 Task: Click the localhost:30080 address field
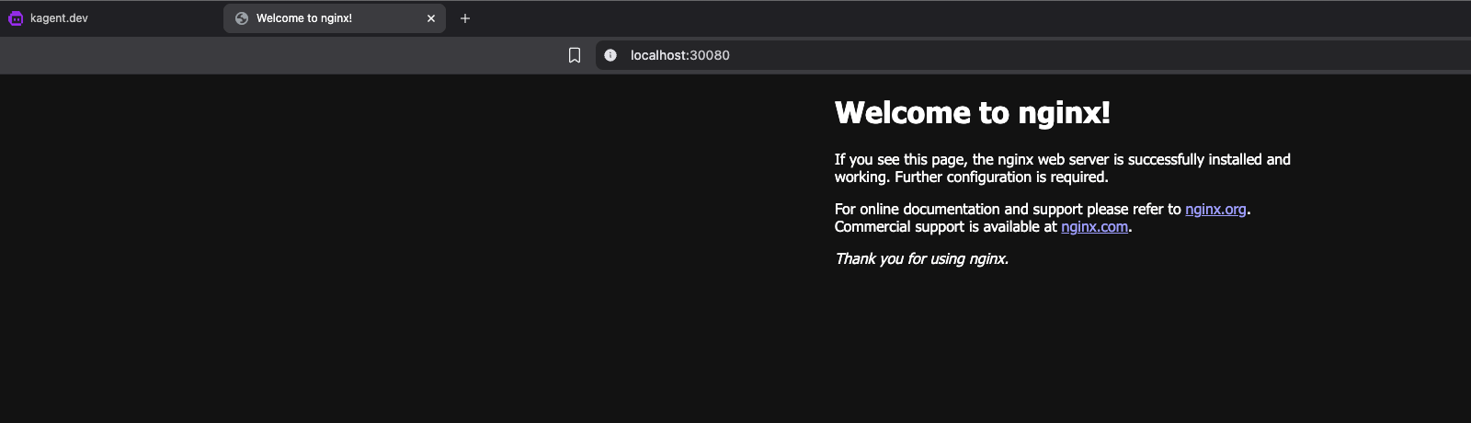pos(1033,55)
